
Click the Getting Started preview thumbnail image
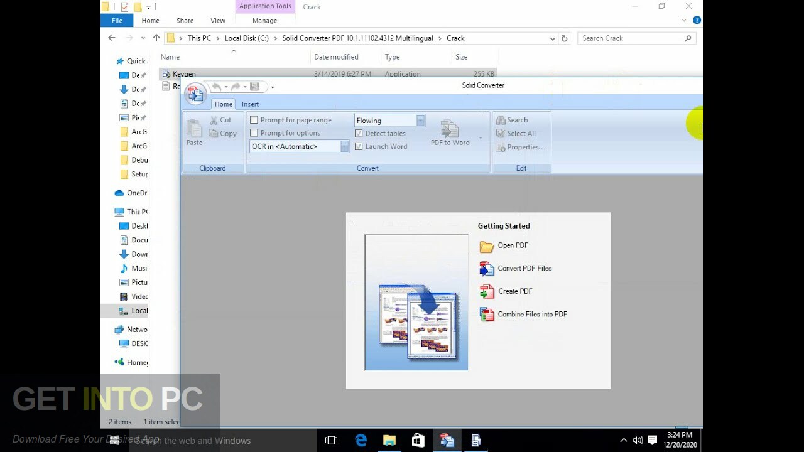pyautogui.click(x=416, y=303)
